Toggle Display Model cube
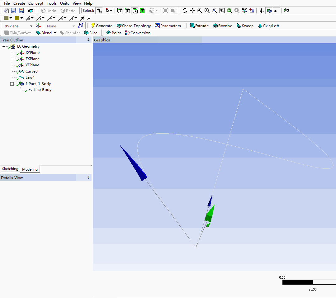 269,11
